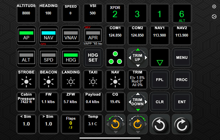Click transponder digit 3
Image resolution: width=220 pixels, height=140 pixels.
pyautogui.click(x=137, y=13)
